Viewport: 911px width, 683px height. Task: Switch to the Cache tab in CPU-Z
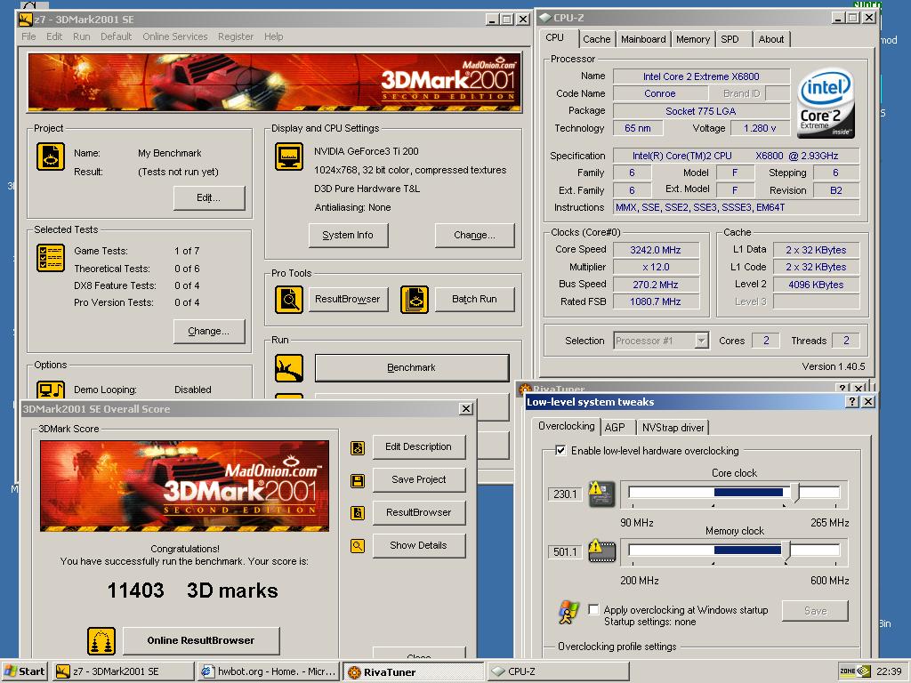(x=596, y=39)
